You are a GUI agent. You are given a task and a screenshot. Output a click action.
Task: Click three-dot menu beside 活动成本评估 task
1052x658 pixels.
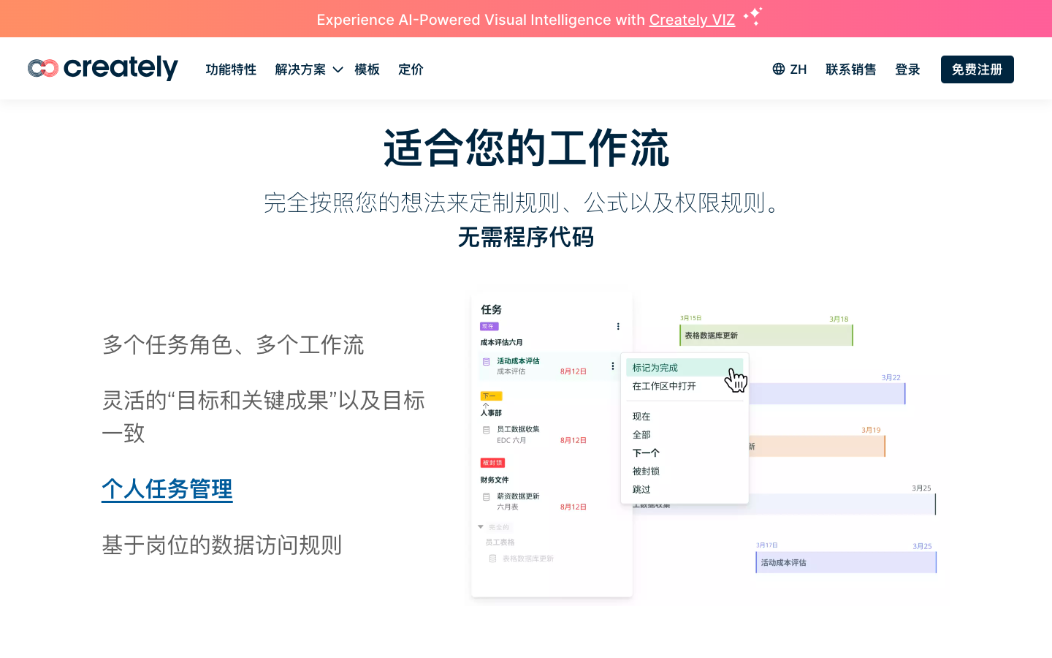pos(612,366)
